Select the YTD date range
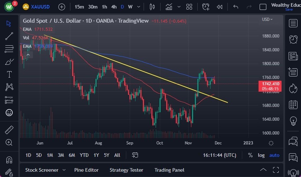The height and width of the screenshot is (177, 301). point(84,155)
